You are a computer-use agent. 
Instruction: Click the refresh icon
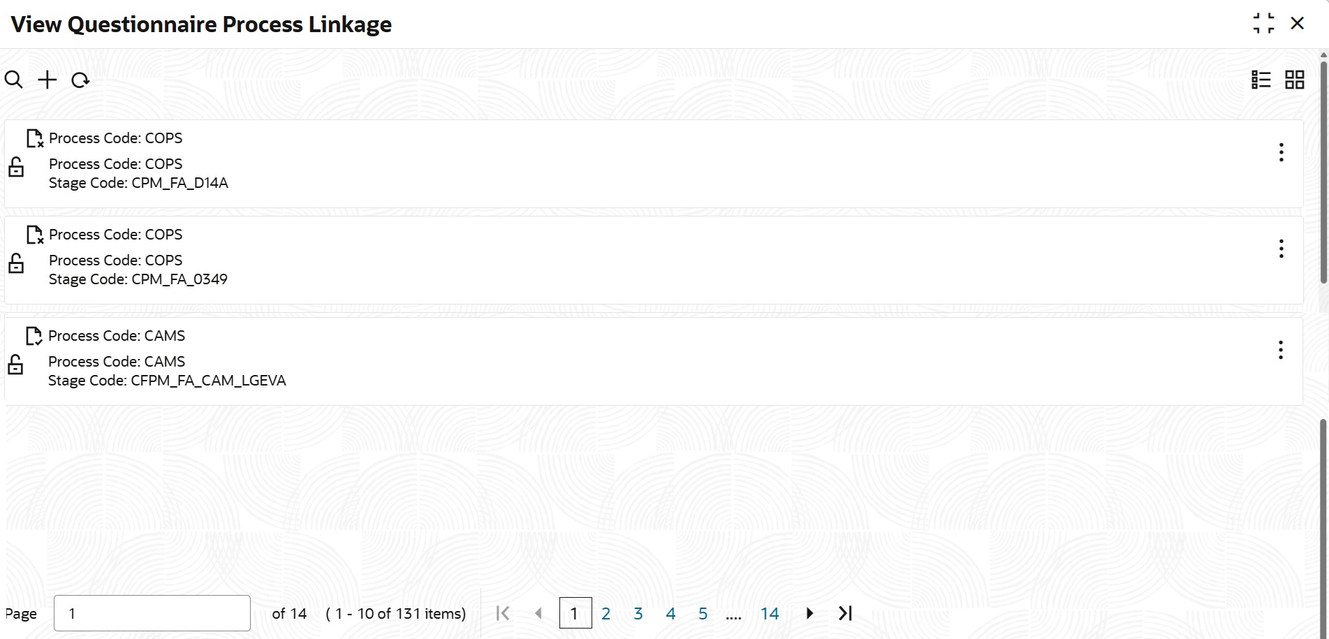click(x=80, y=80)
